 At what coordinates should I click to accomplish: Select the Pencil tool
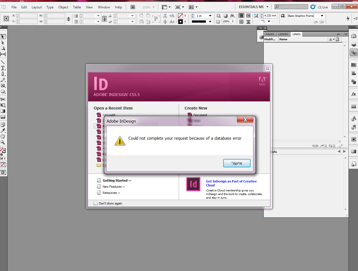pos(3,80)
